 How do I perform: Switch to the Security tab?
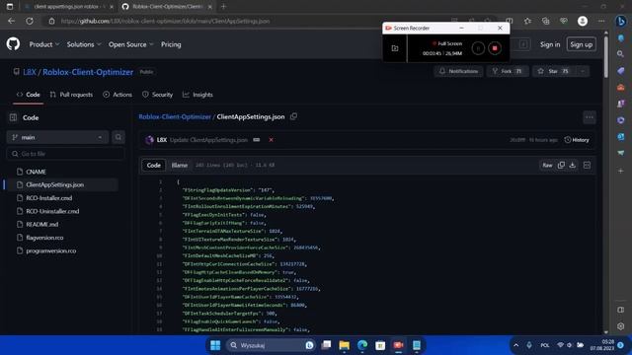(x=158, y=95)
